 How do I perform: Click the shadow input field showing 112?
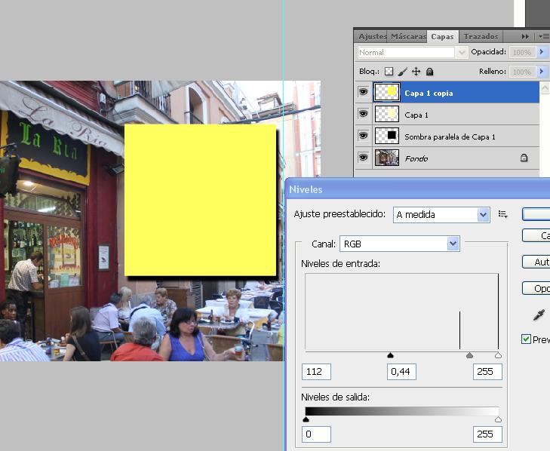[316, 372]
